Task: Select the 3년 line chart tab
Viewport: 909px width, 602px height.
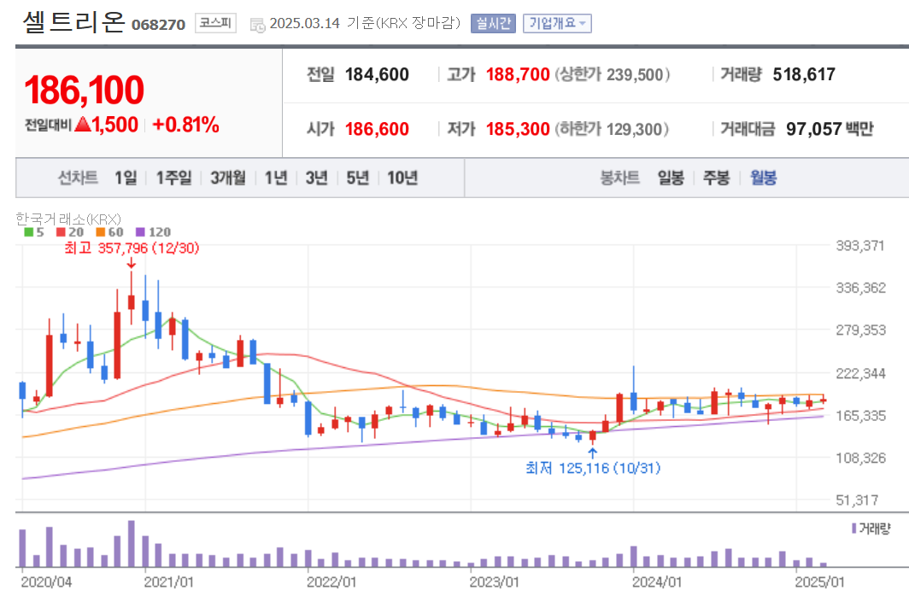Action: [x=316, y=178]
